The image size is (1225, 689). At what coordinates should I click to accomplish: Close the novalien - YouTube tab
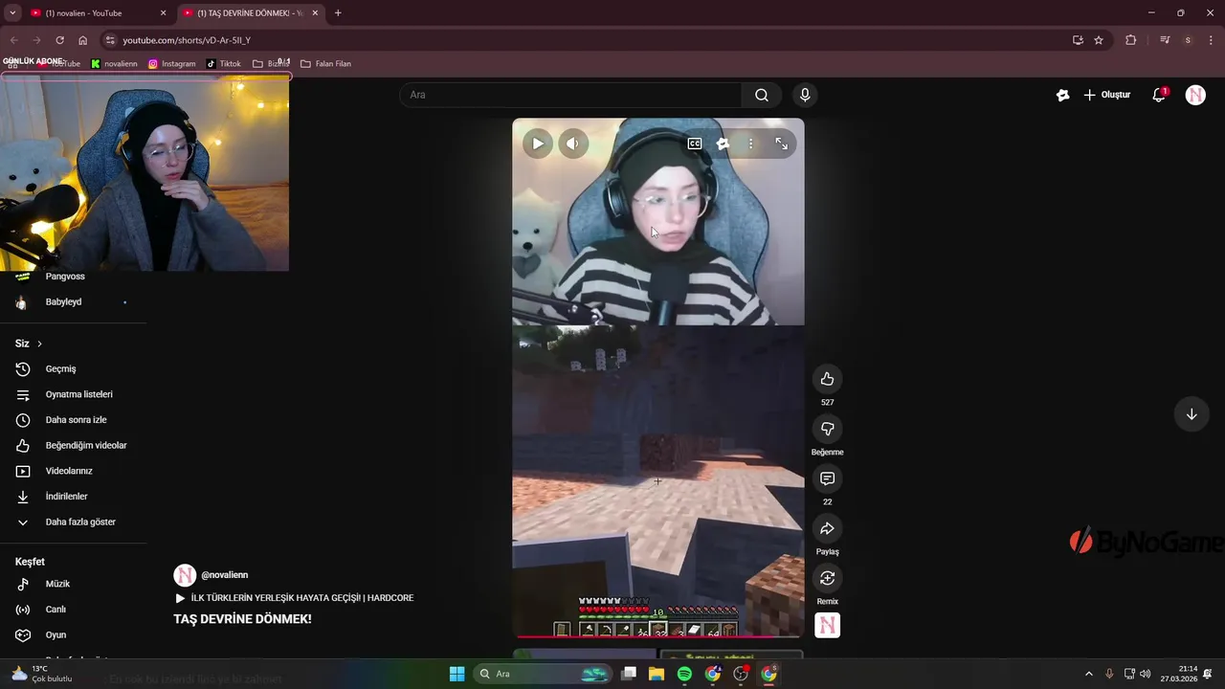(x=164, y=13)
